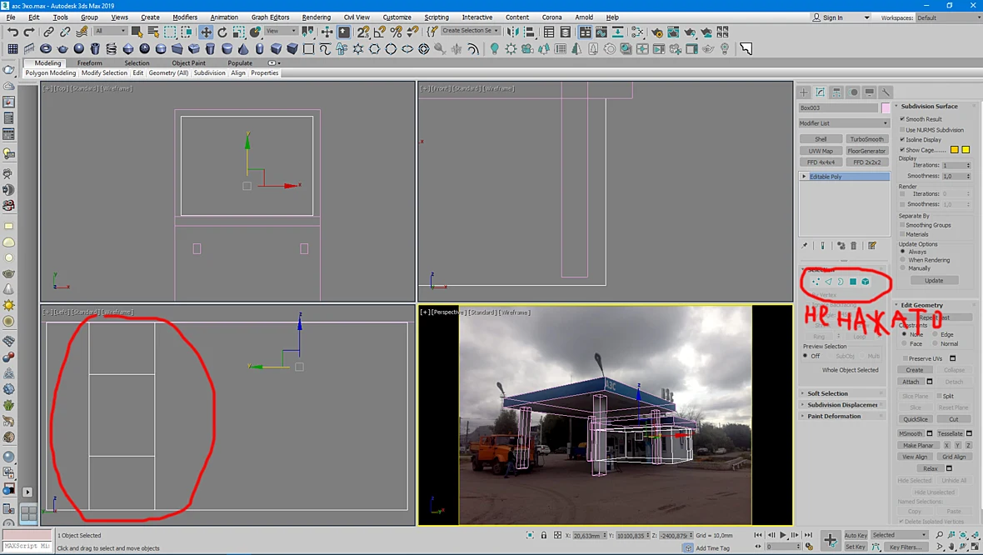Screen dimensions: 983x555
Task: Select Vertex sub-object level icon
Action: [816, 282]
